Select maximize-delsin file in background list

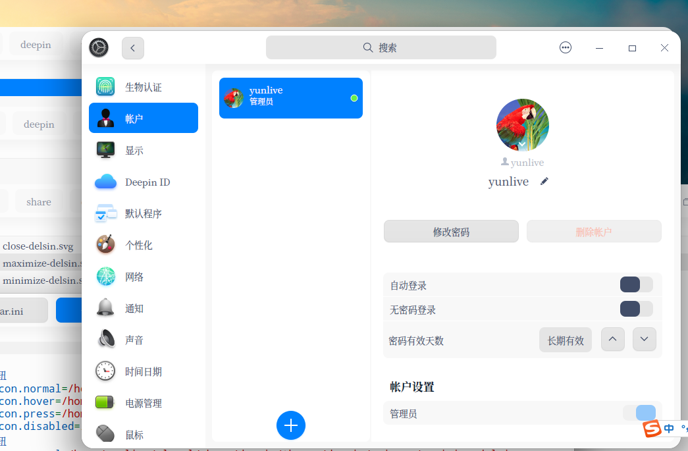[42, 263]
